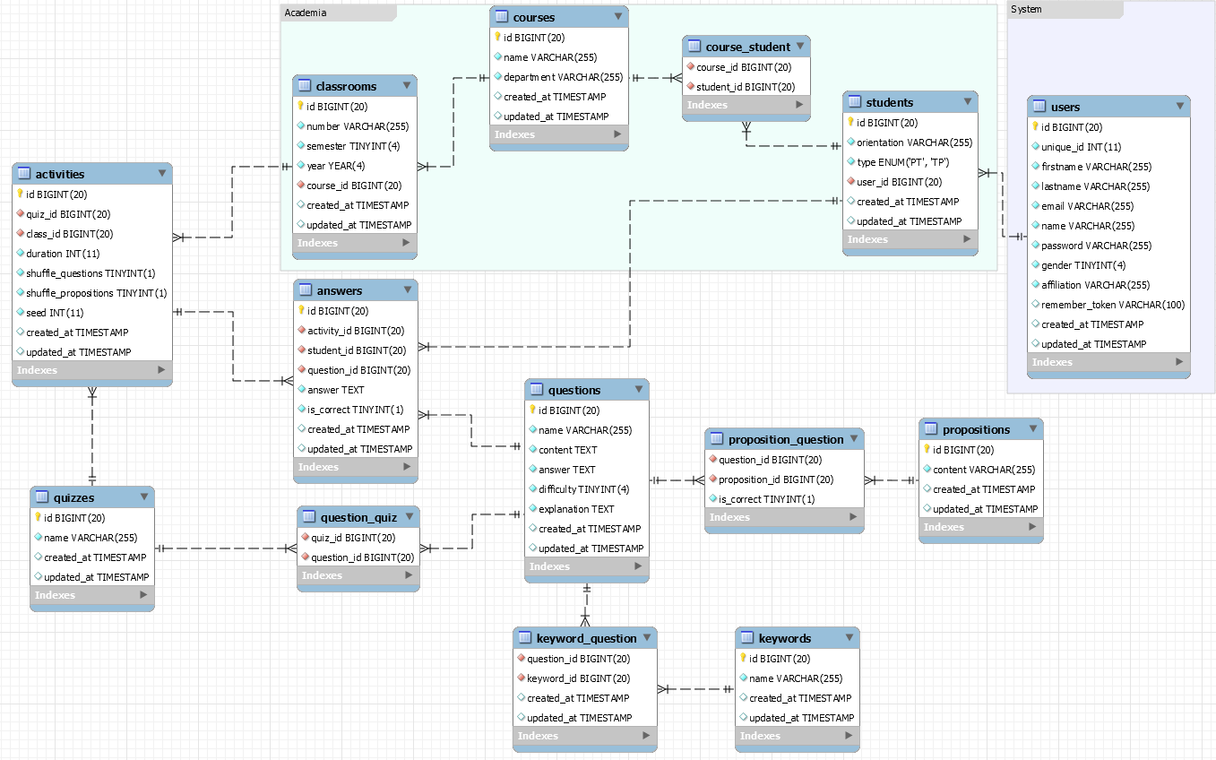
Task: Click the classrooms table icon
Action: tap(304, 86)
